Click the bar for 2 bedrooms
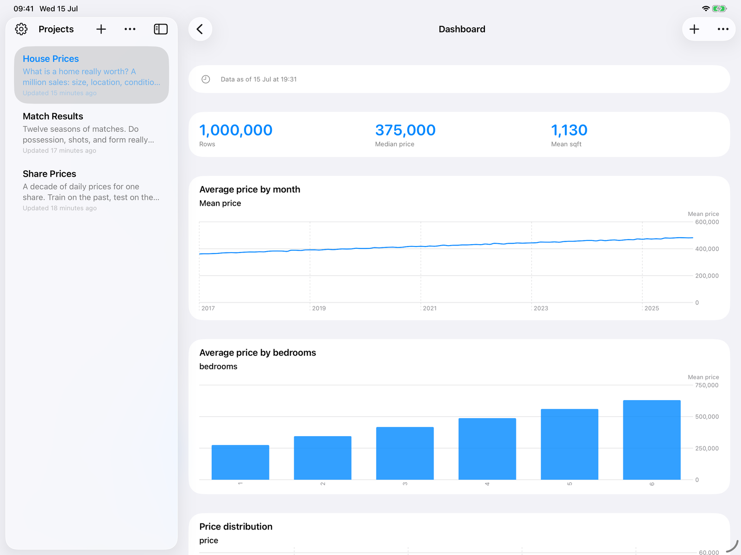This screenshot has height=555, width=741. [323, 458]
